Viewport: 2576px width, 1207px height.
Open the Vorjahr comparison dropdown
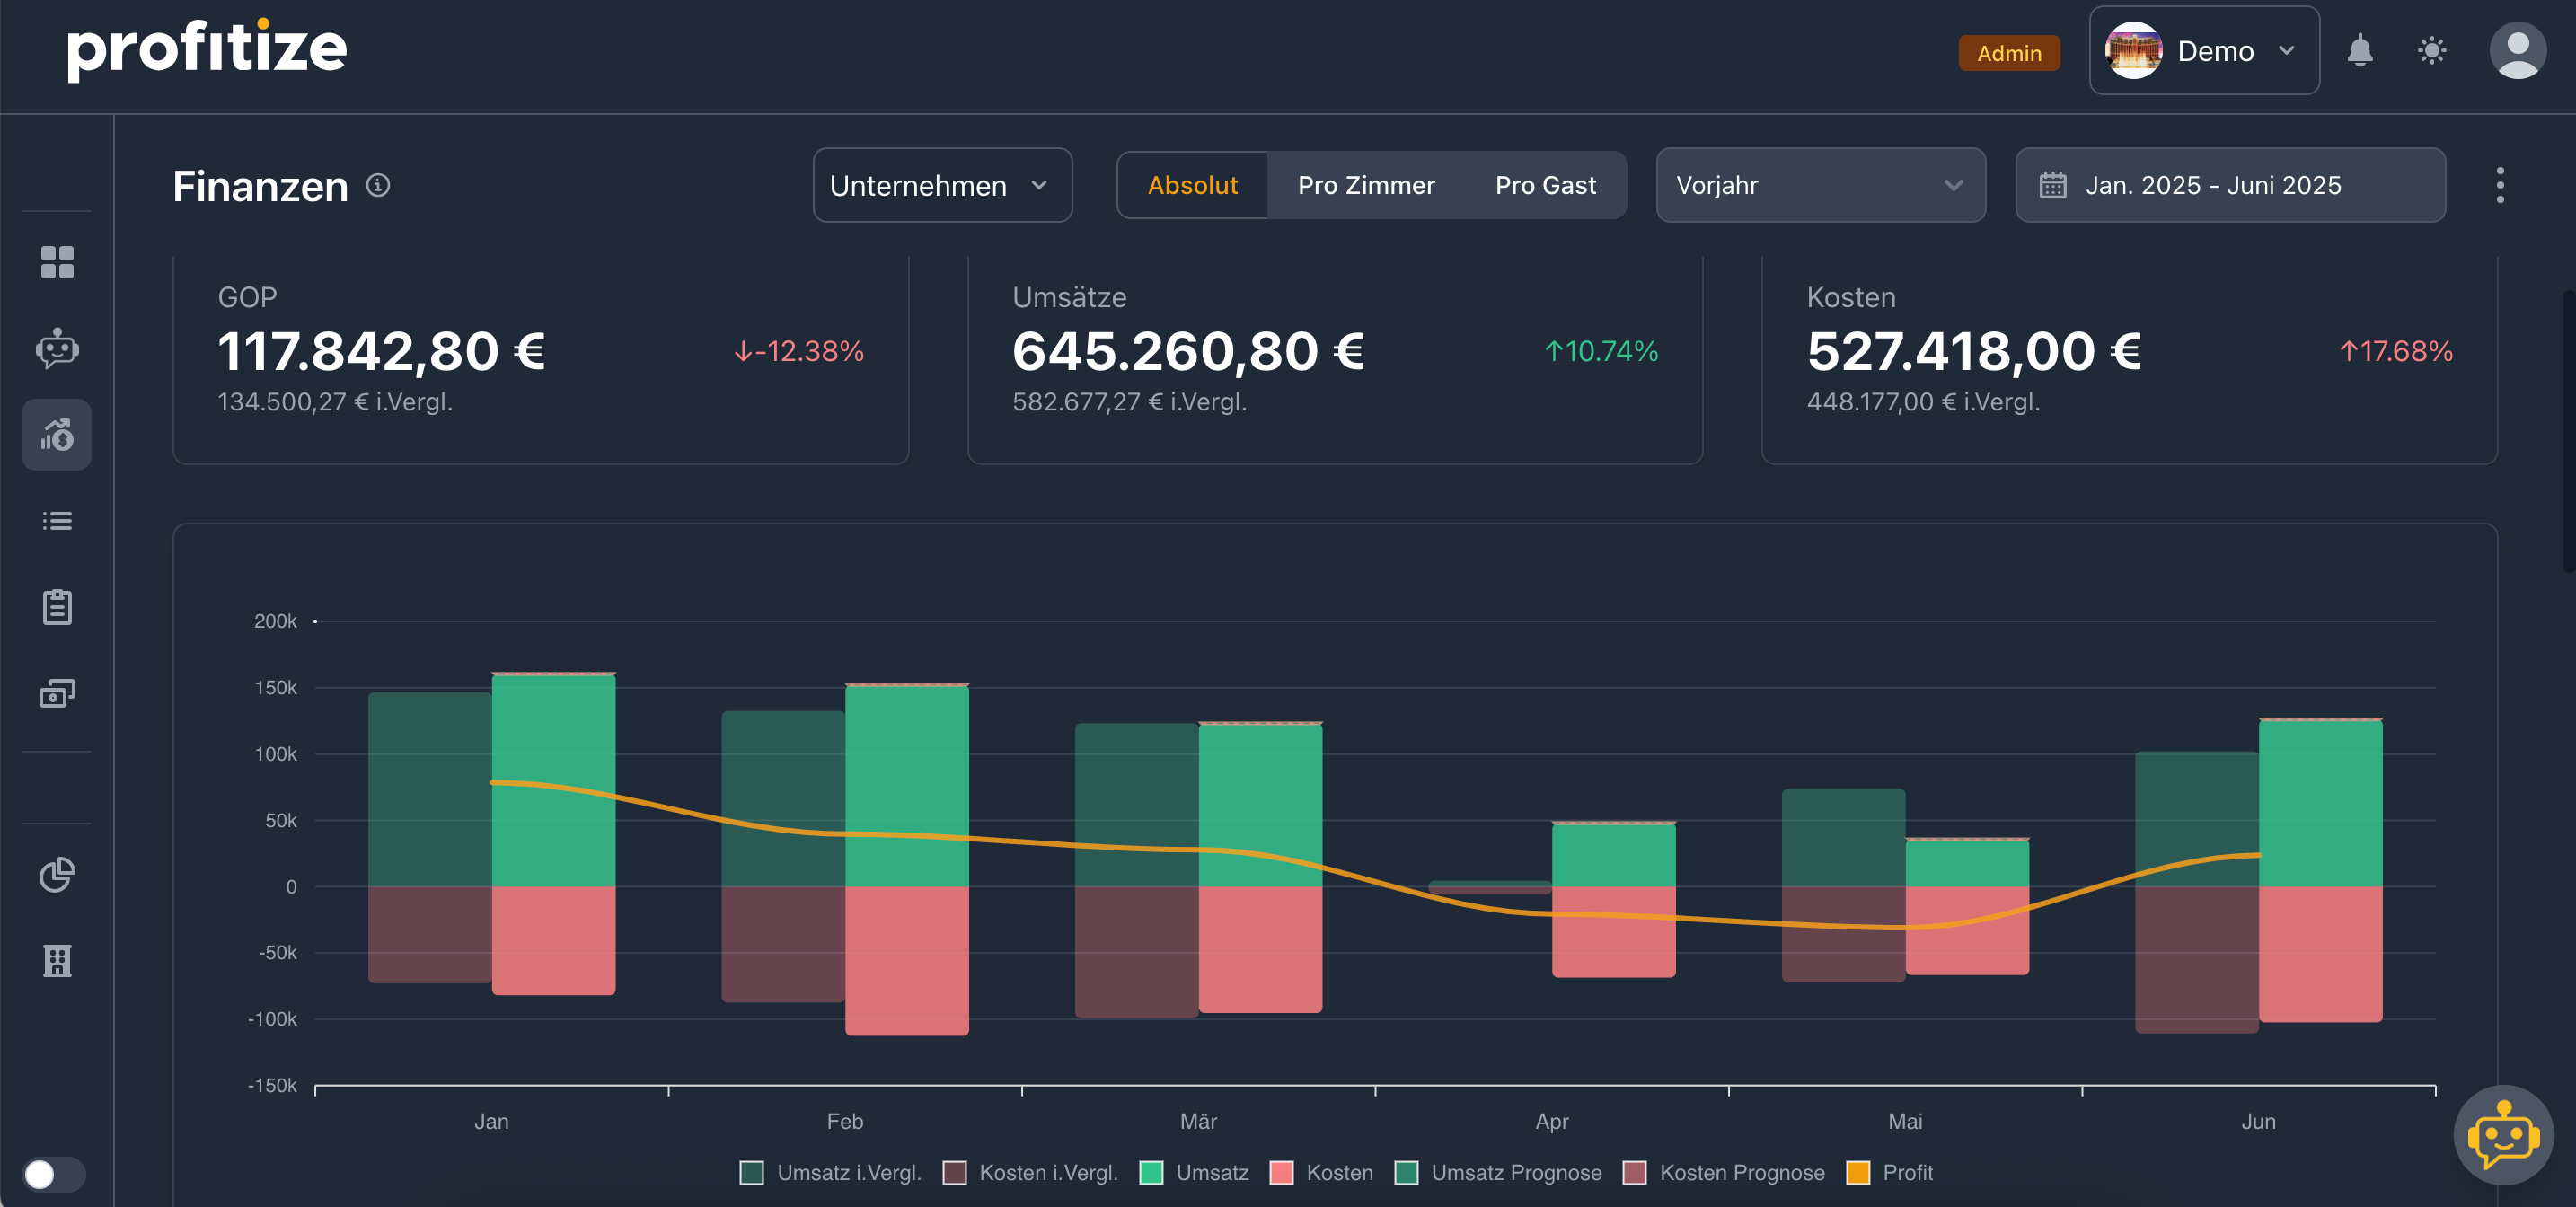(x=1820, y=186)
